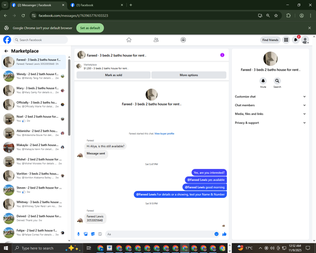316x253 pixels.
Task: Open the Officially 3 beds 2 baths chat
Action: pyautogui.click(x=33, y=104)
